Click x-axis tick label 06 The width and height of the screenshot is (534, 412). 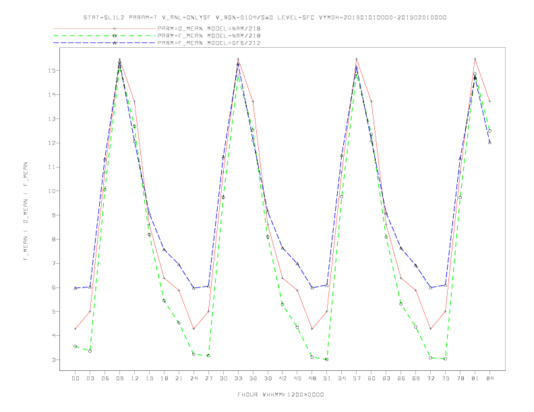pyautogui.click(x=105, y=378)
